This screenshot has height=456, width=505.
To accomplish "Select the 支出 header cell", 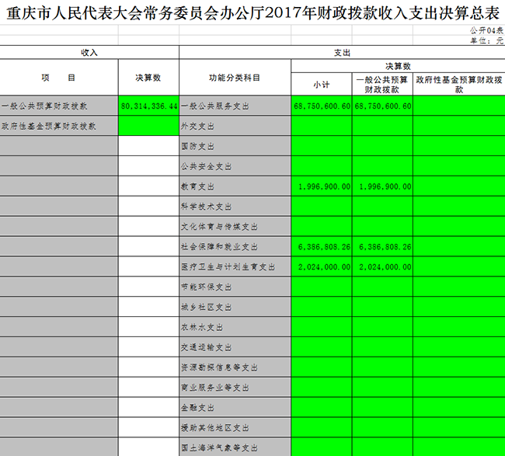I will tap(342, 52).
